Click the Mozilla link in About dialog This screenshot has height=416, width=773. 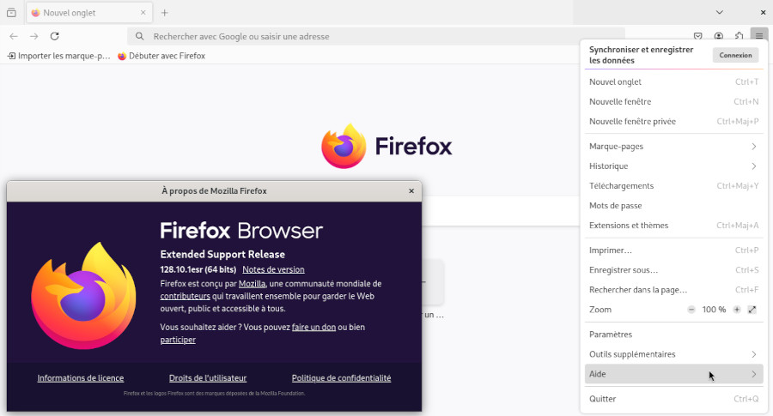tap(252, 284)
